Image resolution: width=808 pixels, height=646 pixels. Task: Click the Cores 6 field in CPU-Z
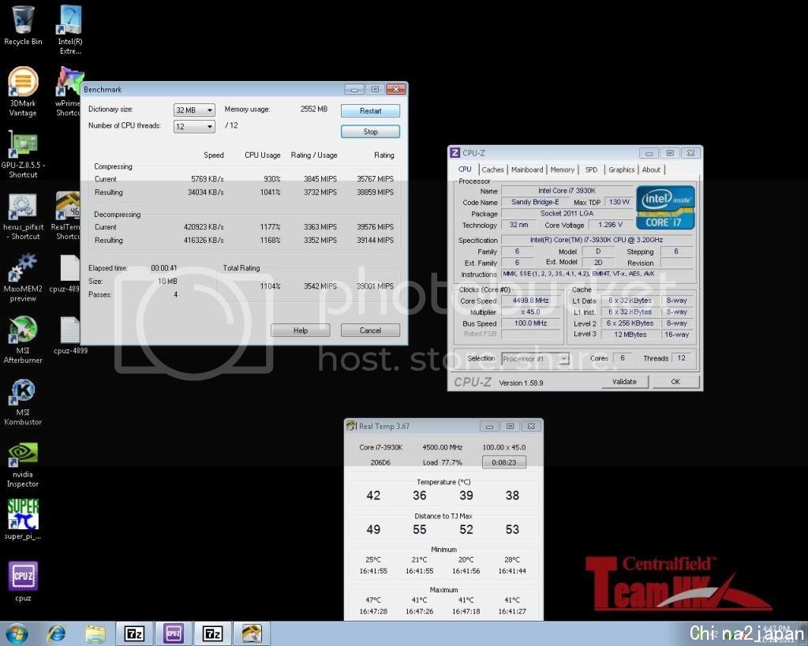click(622, 358)
